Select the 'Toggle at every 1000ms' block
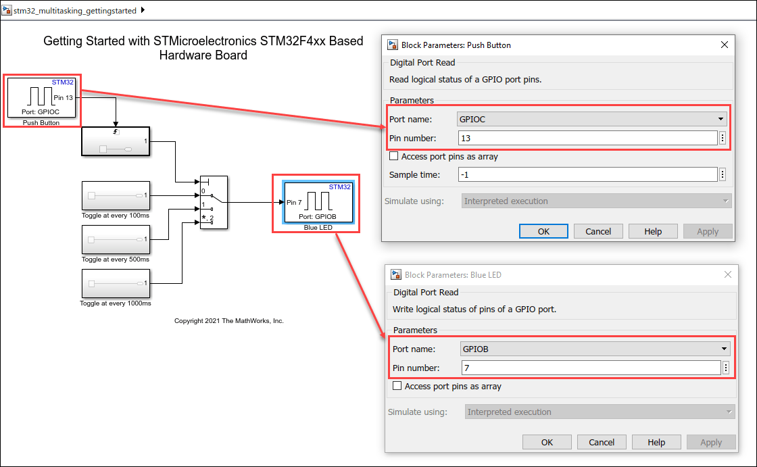The width and height of the screenshot is (757, 467). [x=116, y=283]
